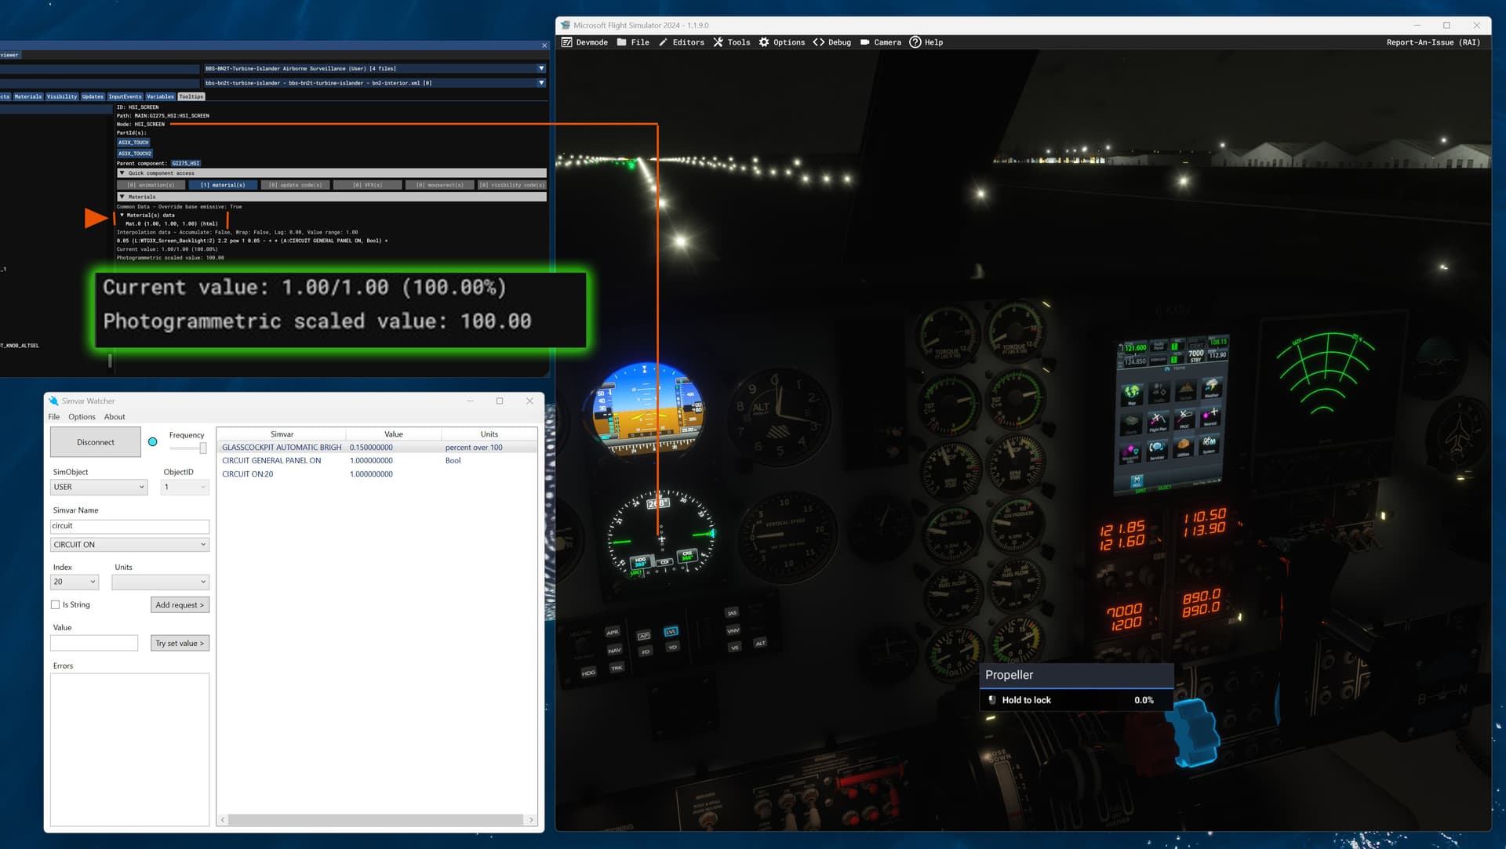Open Simvar Watcher About menu
This screenshot has width=1506, height=849.
(x=115, y=417)
